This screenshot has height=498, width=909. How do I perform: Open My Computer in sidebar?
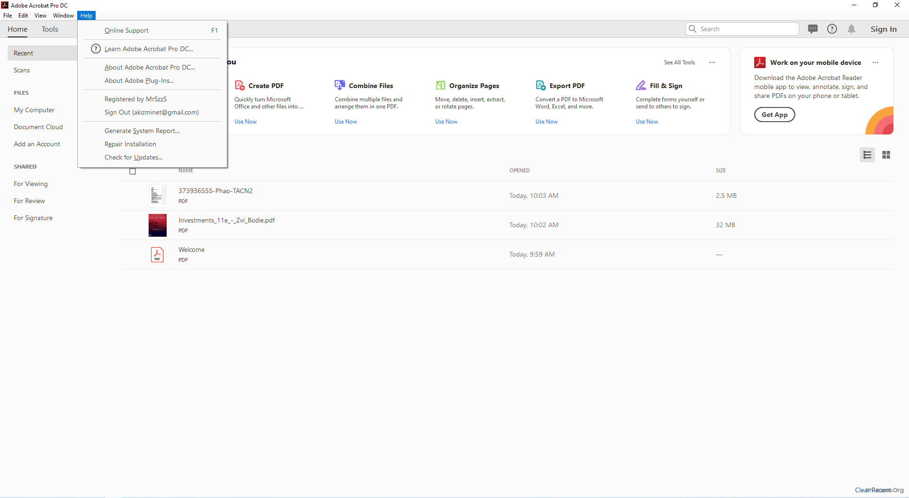coord(34,110)
